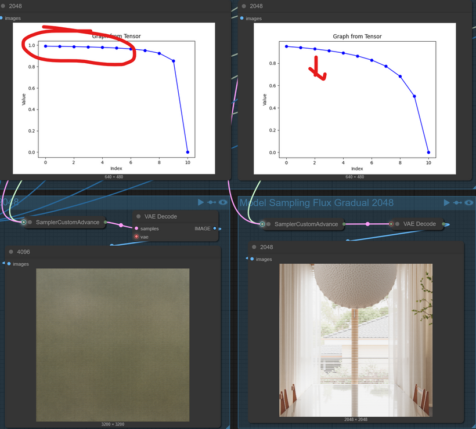
Task: Select the Model Sampling Flux Gradual 2048 group title
Action: click(x=316, y=202)
